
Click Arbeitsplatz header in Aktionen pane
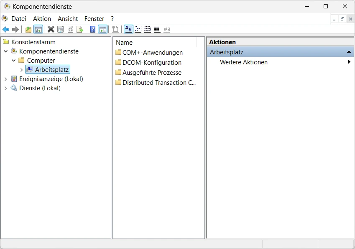pyautogui.click(x=280, y=52)
